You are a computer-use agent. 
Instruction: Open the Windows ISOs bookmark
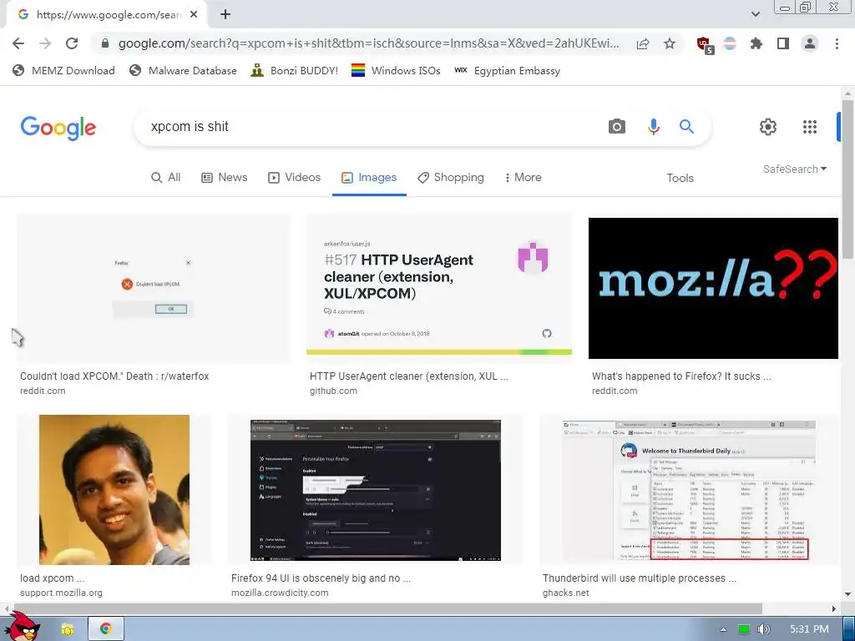coord(396,71)
